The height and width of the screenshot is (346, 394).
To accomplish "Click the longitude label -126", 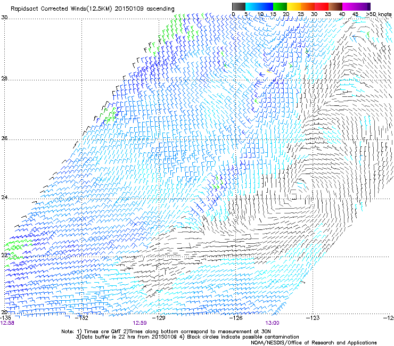I will [237, 318].
